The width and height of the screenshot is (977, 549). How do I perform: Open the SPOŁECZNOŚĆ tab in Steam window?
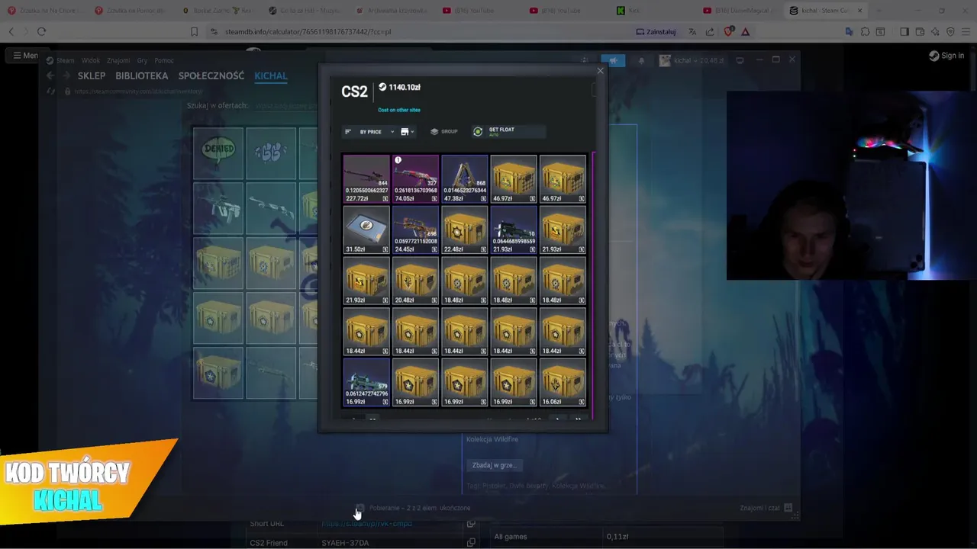(x=211, y=76)
